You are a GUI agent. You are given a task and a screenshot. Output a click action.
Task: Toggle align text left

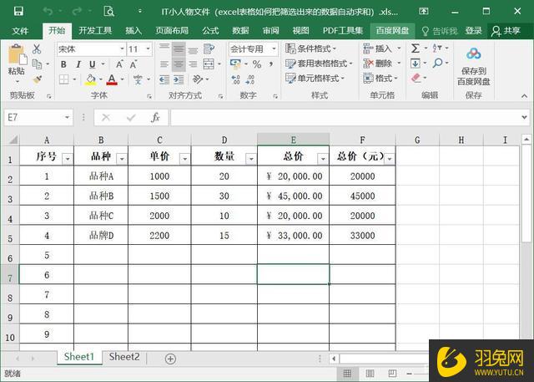point(164,64)
